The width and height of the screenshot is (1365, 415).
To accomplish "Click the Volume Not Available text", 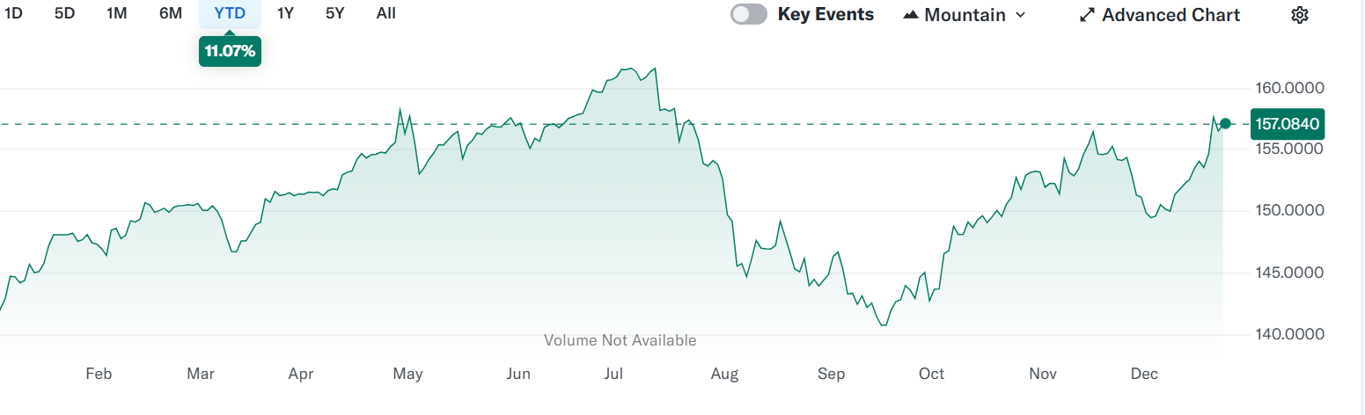I will pyautogui.click(x=620, y=340).
